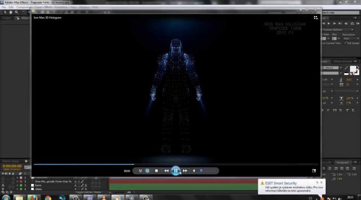
Task: Switch media player to full screen view
Action: 314,171
